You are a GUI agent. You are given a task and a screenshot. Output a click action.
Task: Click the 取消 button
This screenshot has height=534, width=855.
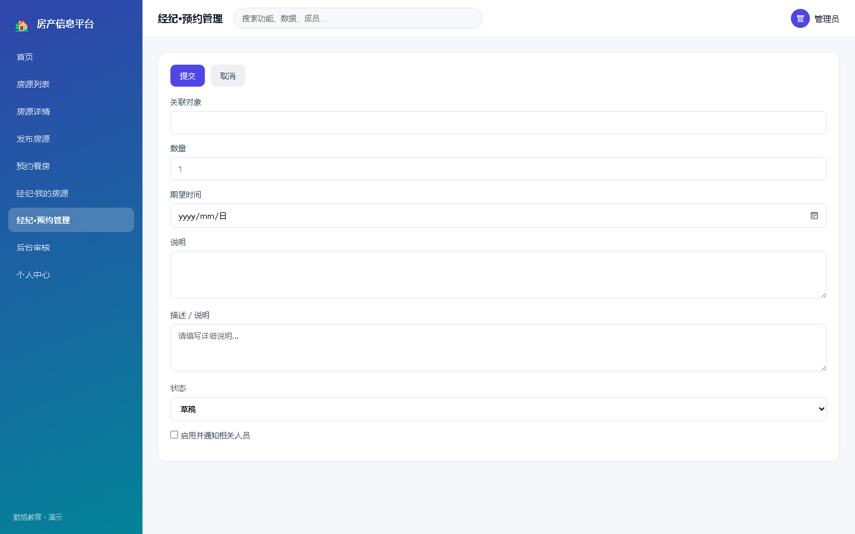tap(228, 76)
